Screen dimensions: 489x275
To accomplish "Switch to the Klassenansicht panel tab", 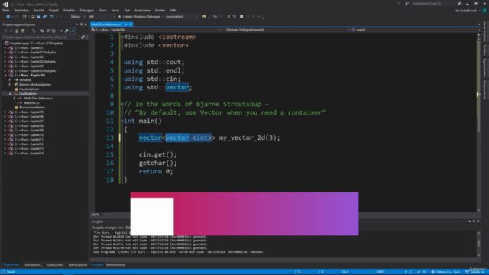I will (34, 265).
